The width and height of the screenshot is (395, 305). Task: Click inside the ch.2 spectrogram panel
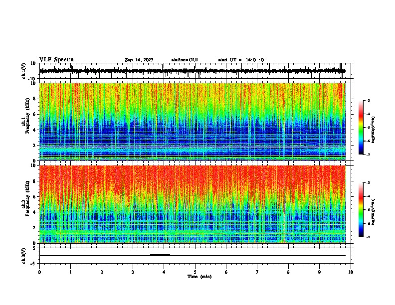[193, 204]
